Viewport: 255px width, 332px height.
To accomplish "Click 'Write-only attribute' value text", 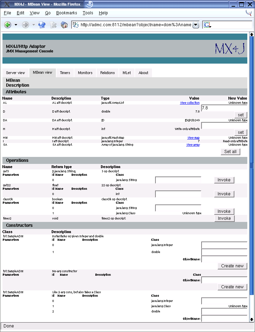I will (x=187, y=129).
